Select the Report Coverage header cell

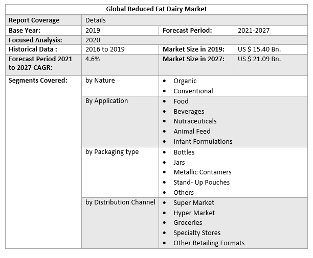pyautogui.click(x=34, y=20)
